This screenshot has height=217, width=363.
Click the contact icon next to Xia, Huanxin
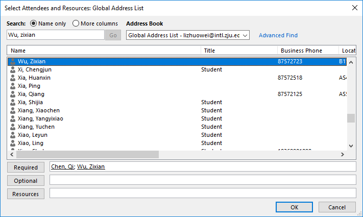point(13,78)
